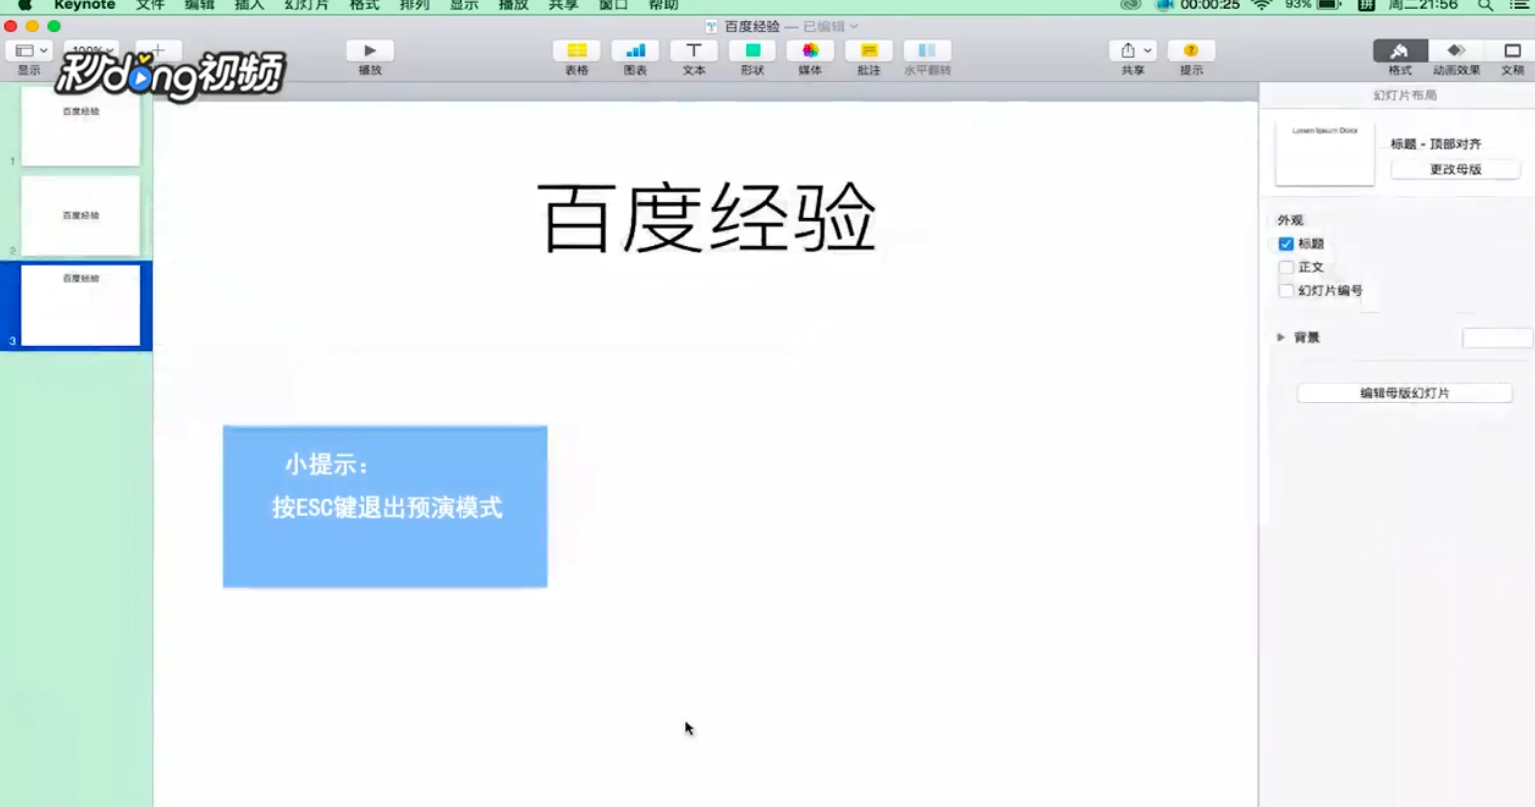Open the Media toolbar button

pyautogui.click(x=810, y=51)
